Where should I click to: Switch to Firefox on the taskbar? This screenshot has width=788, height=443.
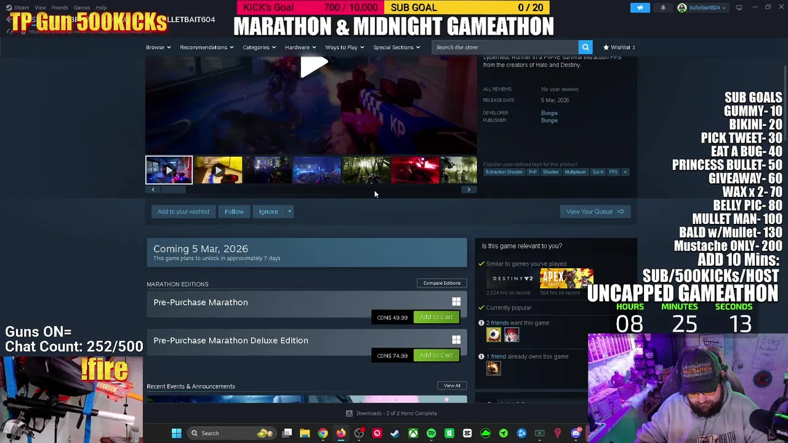tap(340, 433)
